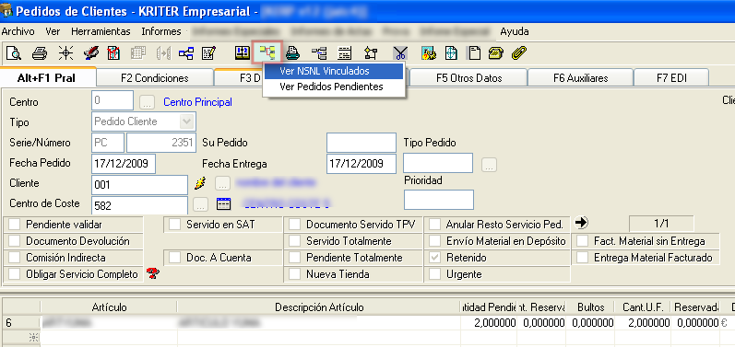Open the Archivo menu
Image resolution: width=735 pixels, height=347 pixels.
point(18,31)
